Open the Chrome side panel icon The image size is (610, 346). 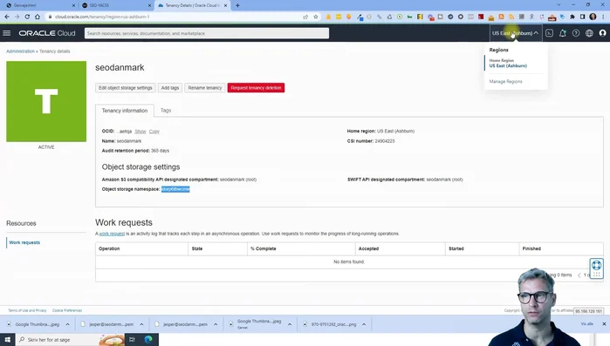(582, 17)
